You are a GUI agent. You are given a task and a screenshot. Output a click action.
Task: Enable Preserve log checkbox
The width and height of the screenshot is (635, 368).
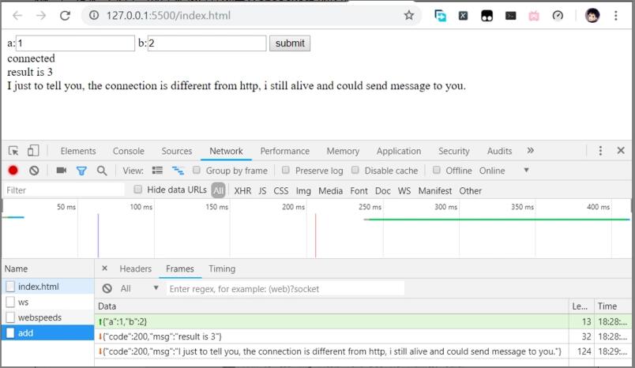[285, 170]
